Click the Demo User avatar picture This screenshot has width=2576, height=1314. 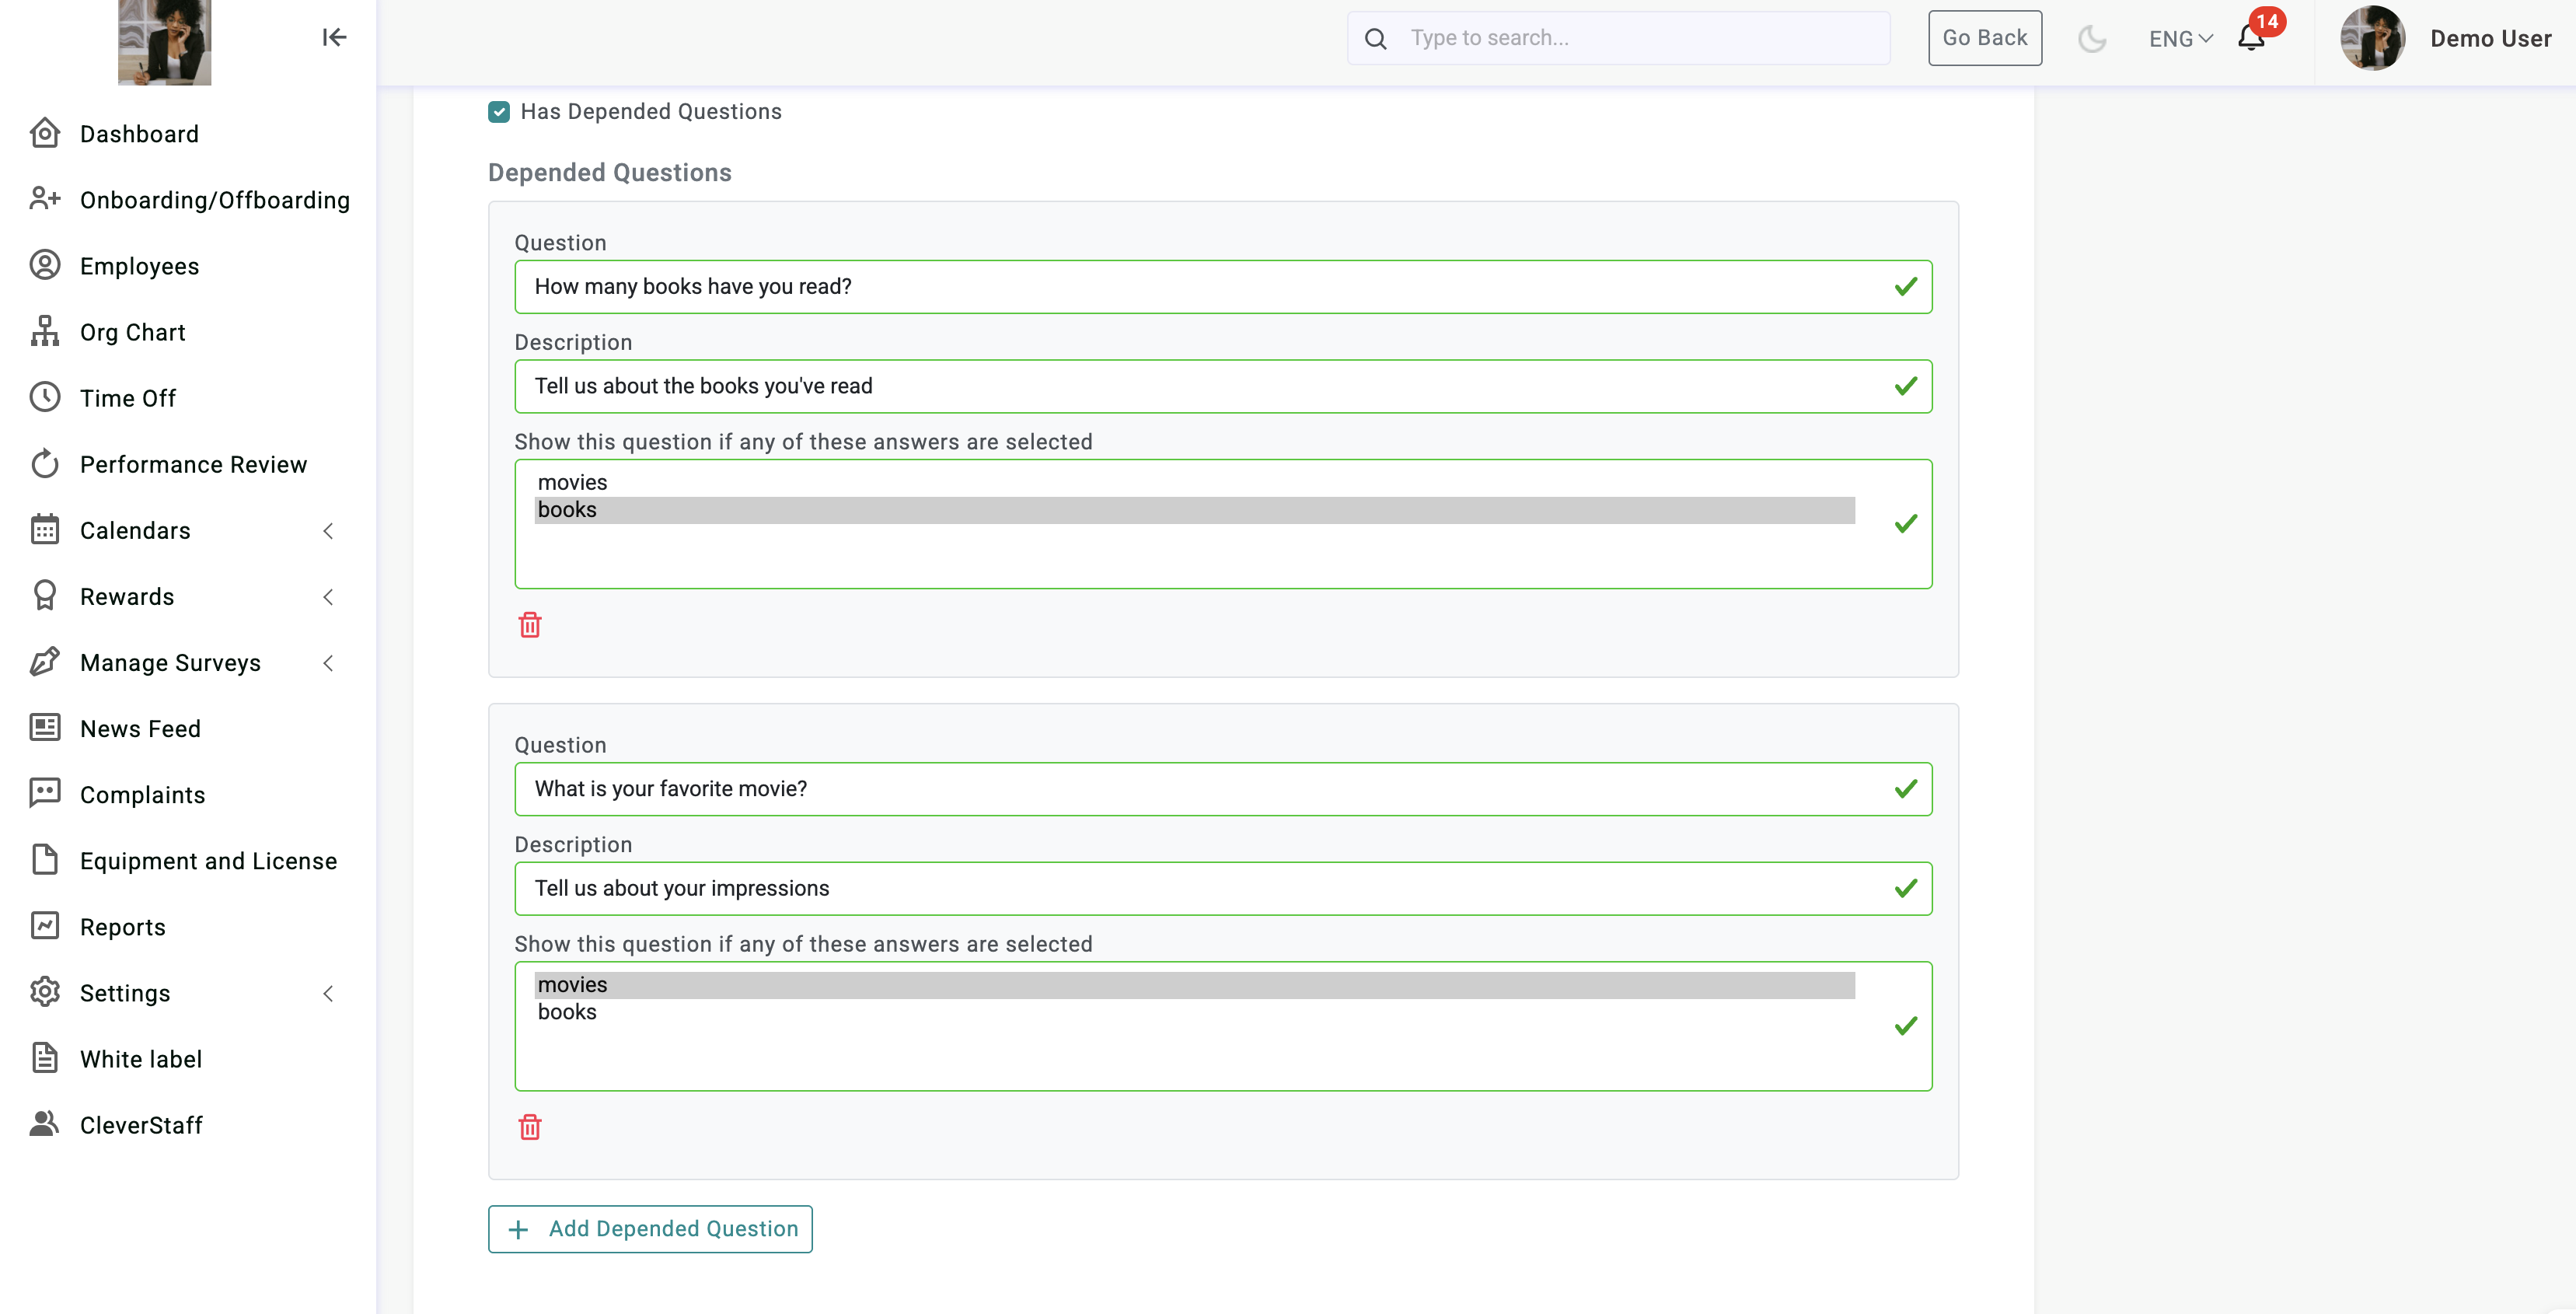point(2373,38)
